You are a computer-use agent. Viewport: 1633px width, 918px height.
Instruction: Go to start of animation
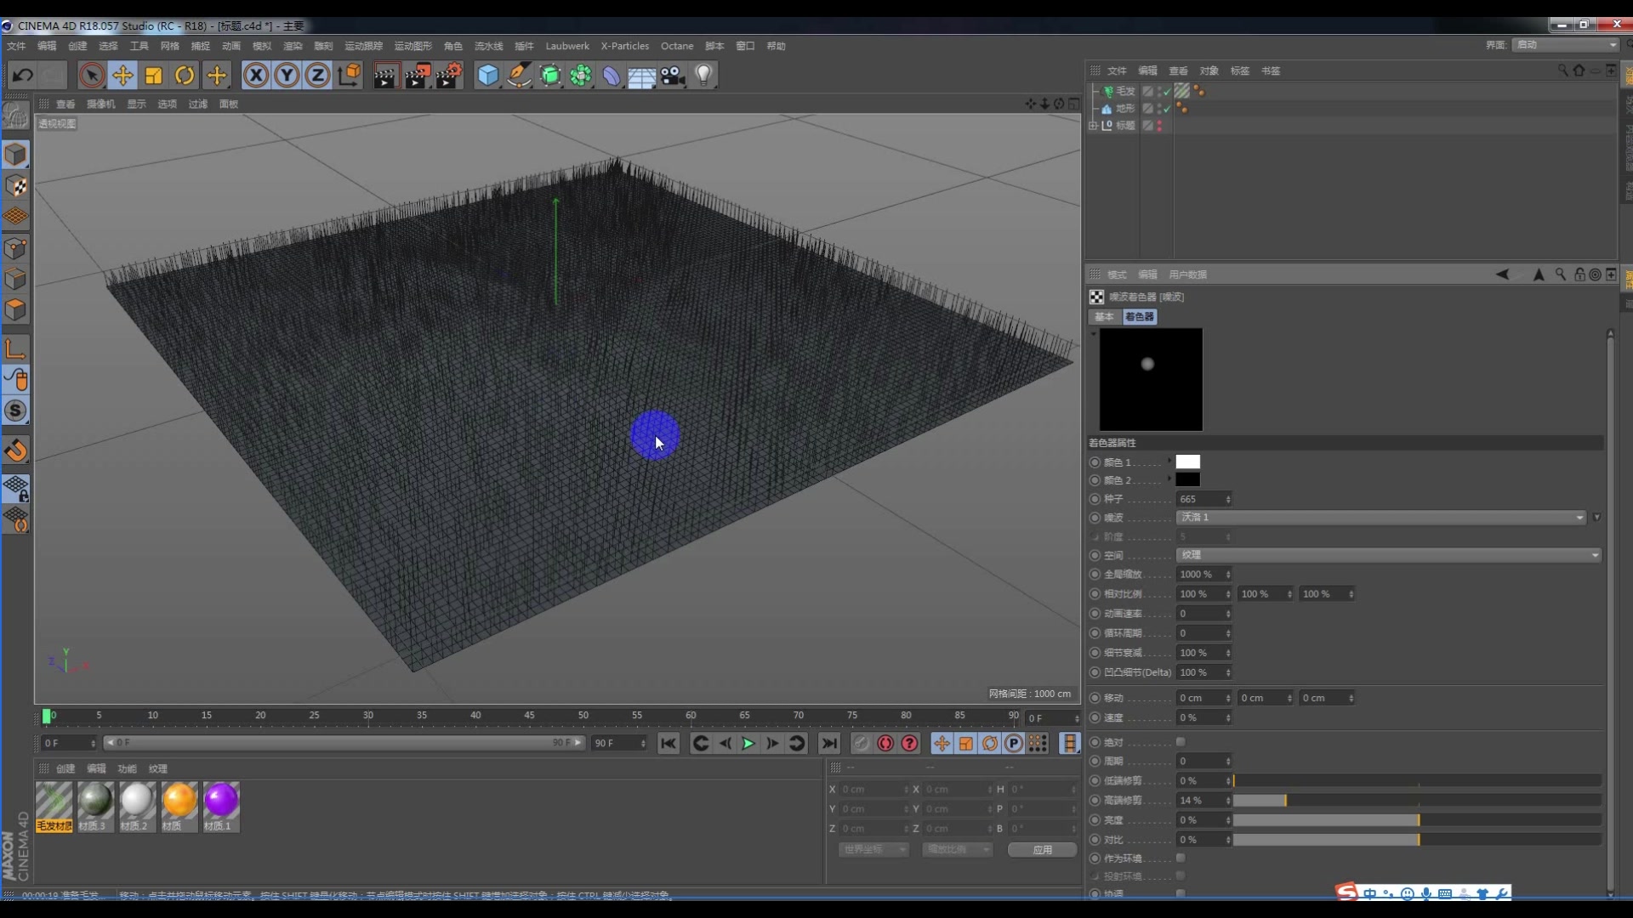point(669,744)
